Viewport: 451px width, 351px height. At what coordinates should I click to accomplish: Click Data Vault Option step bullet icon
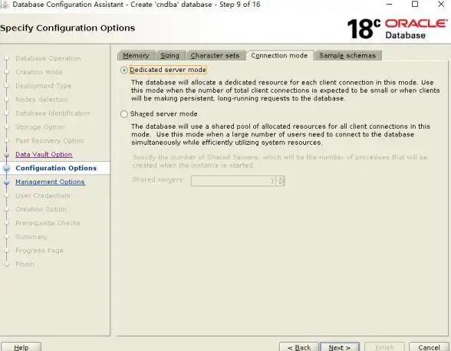coord(7,155)
